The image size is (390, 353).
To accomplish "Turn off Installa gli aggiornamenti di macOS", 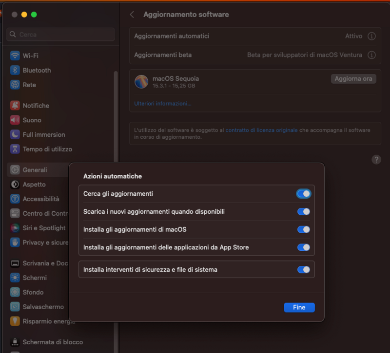I will pos(303,229).
